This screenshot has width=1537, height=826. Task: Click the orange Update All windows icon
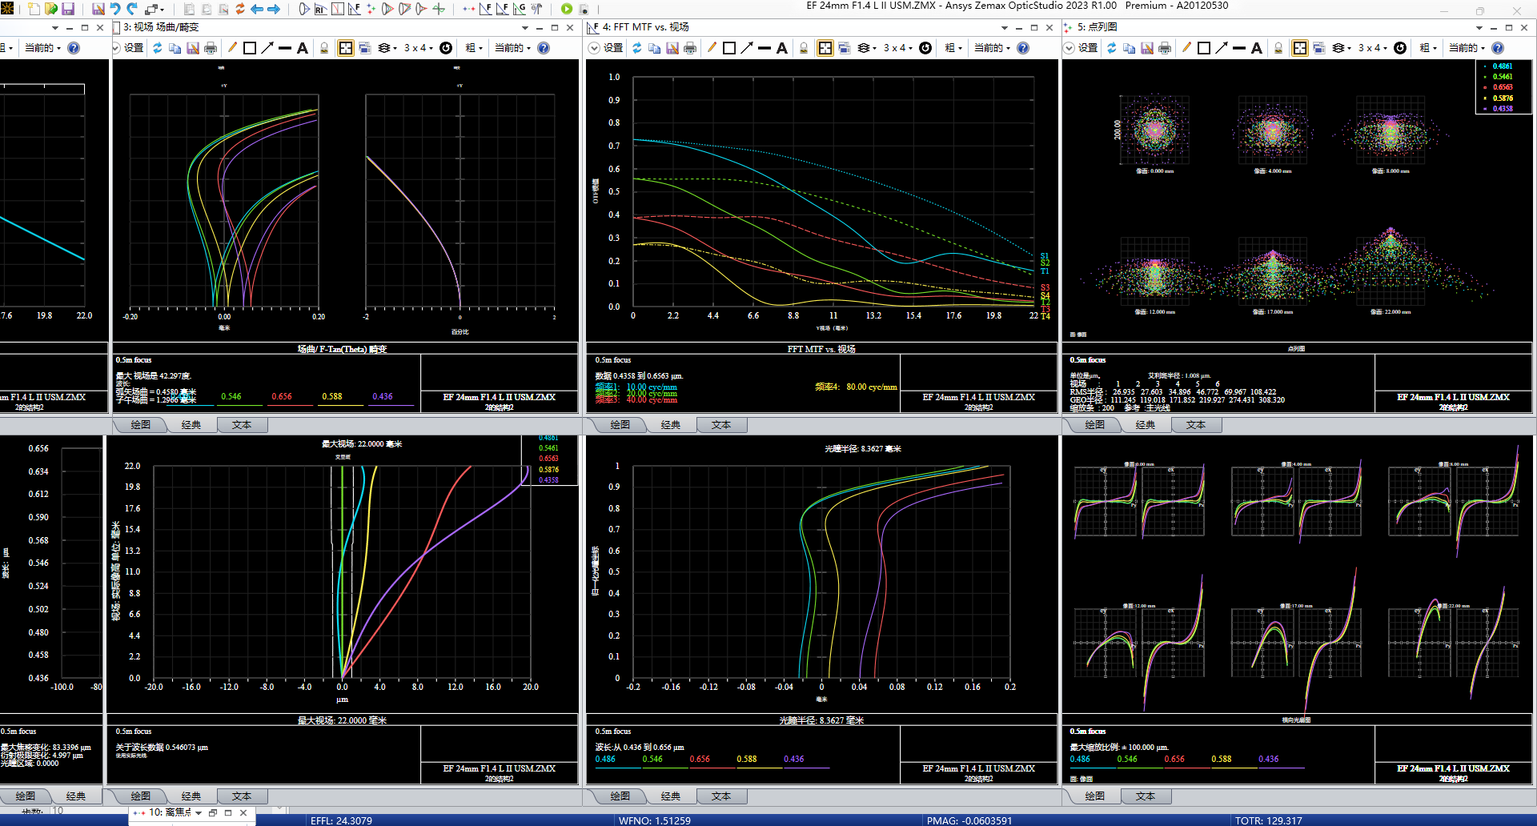(239, 9)
